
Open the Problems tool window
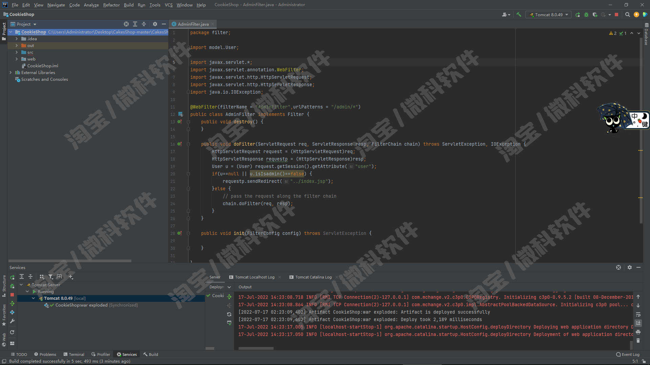coord(45,355)
